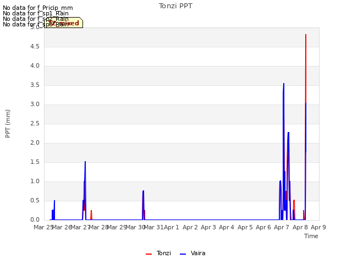Click the 2.5 y-axis tick label
Viewport: 352px width, 264px height.
point(35,123)
